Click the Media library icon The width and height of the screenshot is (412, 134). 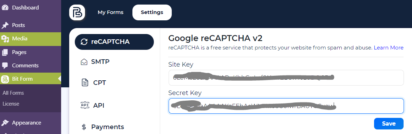(5, 39)
